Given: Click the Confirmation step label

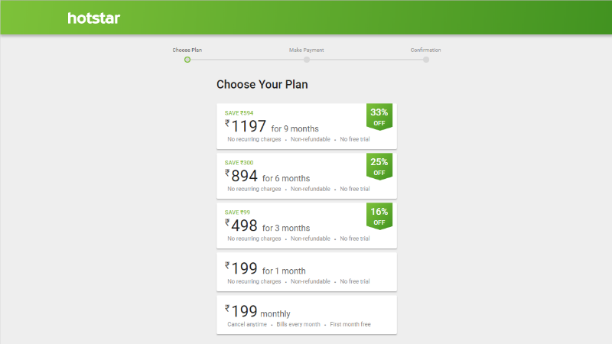Looking at the screenshot, I should point(425,50).
